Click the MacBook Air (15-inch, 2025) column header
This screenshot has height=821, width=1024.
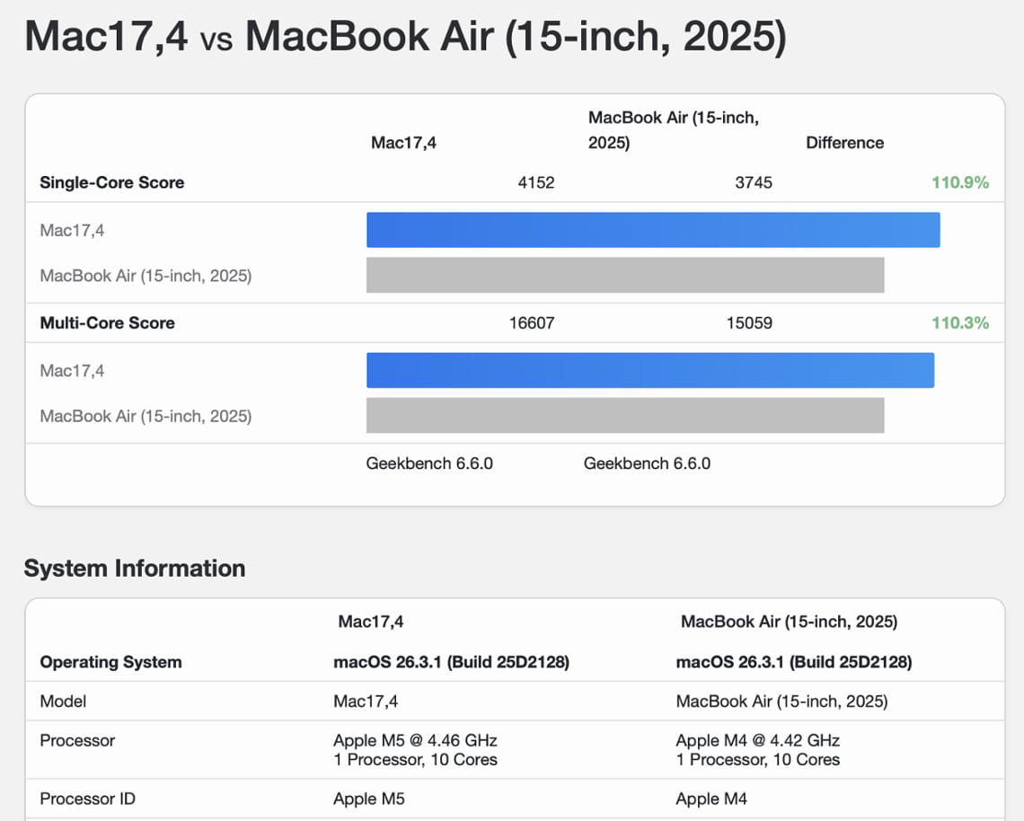click(675, 129)
